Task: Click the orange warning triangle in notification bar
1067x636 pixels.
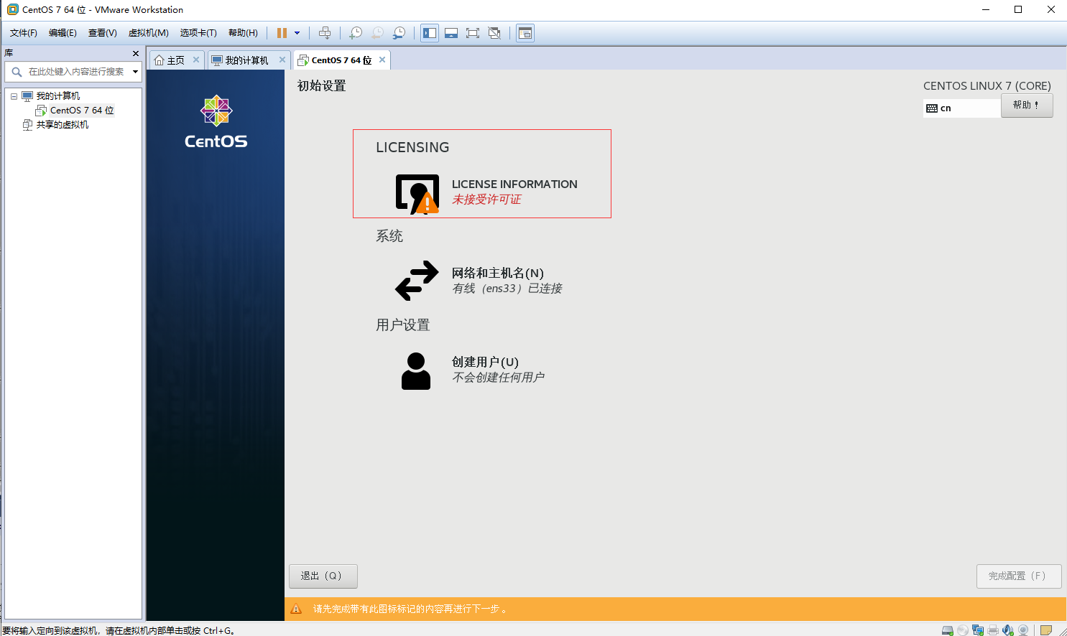Action: (296, 609)
